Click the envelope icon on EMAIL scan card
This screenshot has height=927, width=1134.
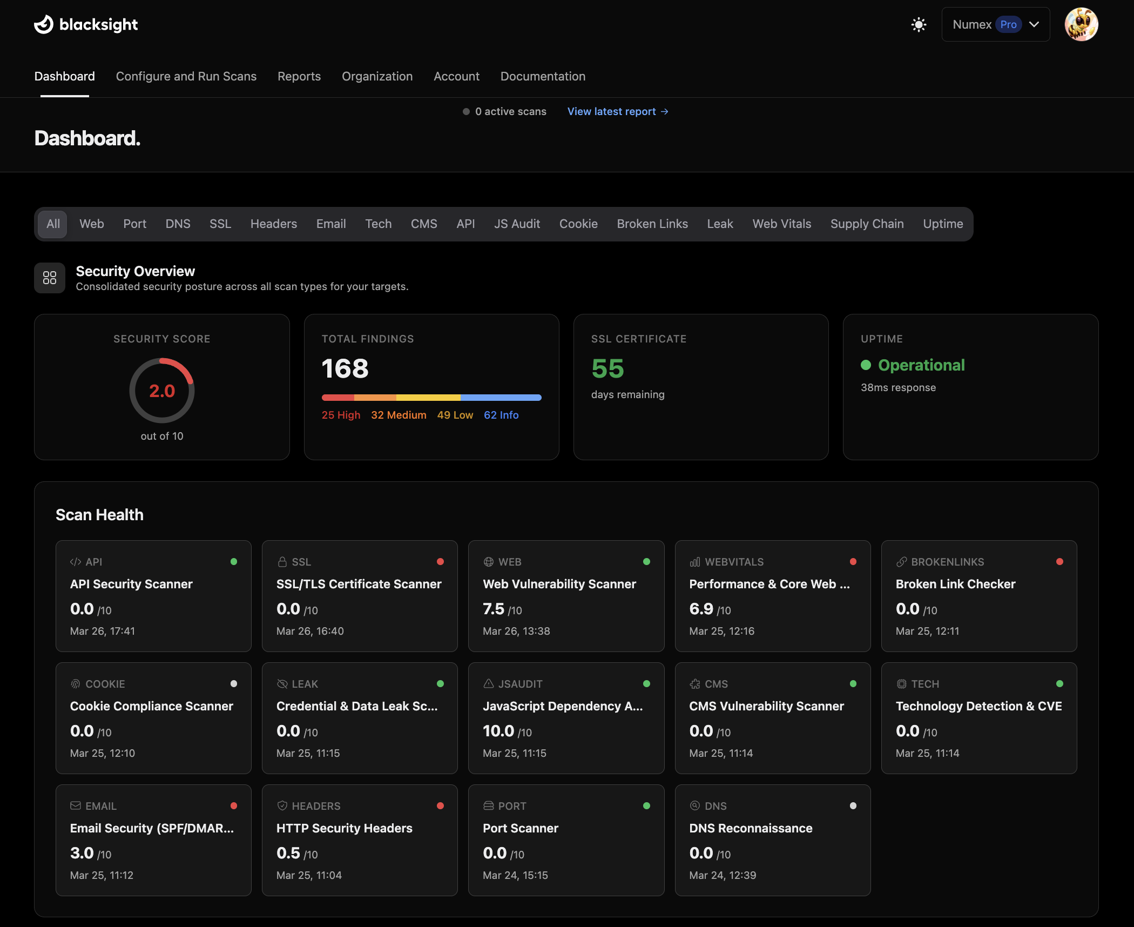click(75, 805)
